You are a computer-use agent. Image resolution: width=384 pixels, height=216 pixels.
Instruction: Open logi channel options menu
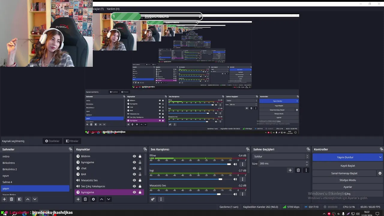243,179
